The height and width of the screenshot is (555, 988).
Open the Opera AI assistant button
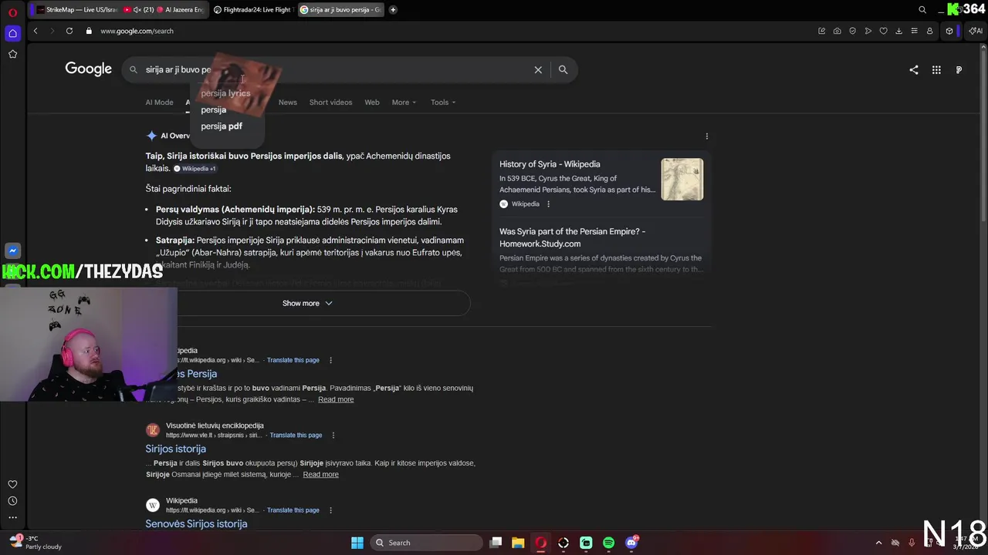click(975, 31)
